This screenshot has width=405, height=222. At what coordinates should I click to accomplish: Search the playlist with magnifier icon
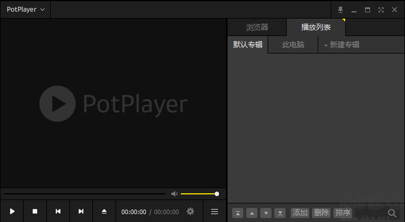click(392, 213)
